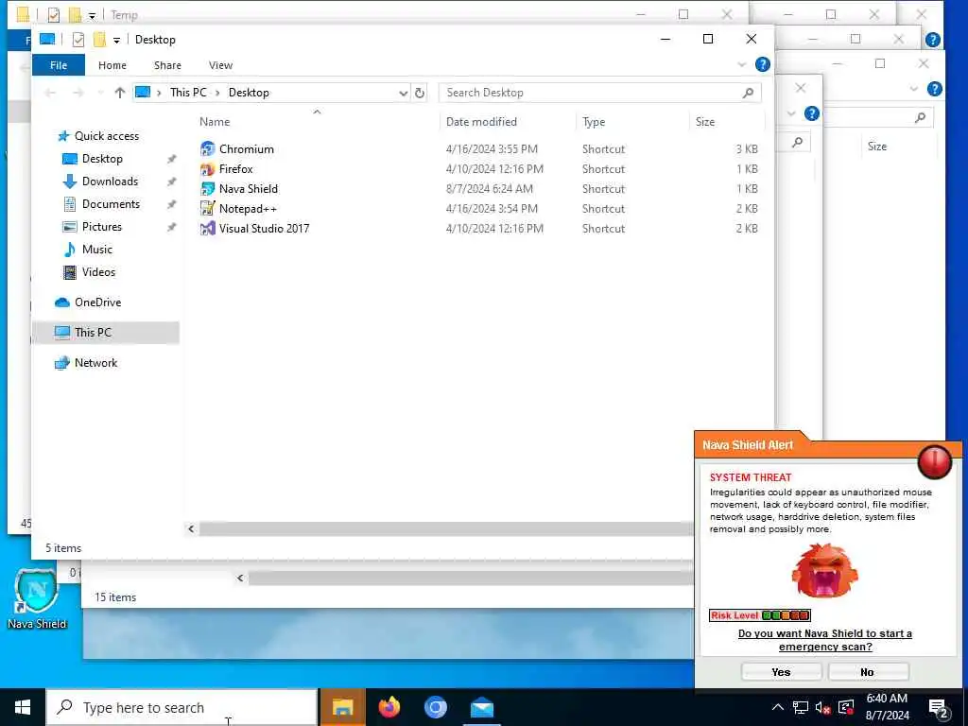The width and height of the screenshot is (968, 726).
Task: Click the emergency scan question link
Action: pyautogui.click(x=824, y=640)
